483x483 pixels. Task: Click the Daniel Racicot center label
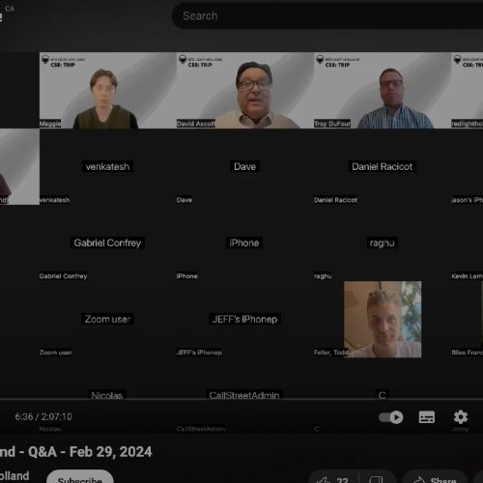(383, 166)
